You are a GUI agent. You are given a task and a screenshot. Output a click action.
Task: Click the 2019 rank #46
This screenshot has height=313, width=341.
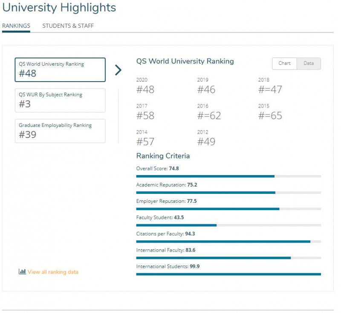(x=206, y=90)
